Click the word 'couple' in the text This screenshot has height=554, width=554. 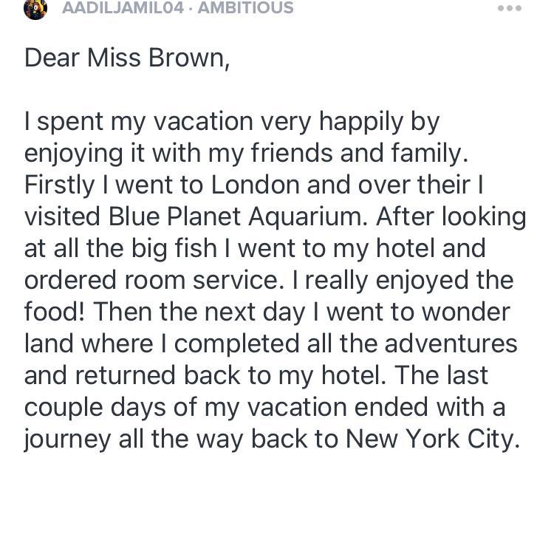coord(67,407)
